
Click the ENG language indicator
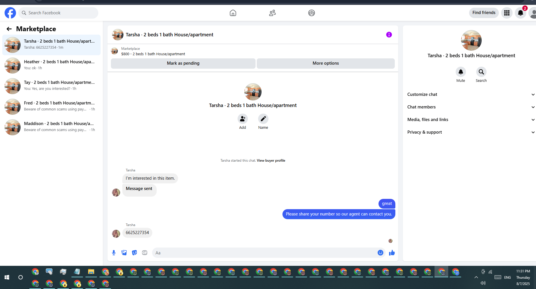coord(507,277)
